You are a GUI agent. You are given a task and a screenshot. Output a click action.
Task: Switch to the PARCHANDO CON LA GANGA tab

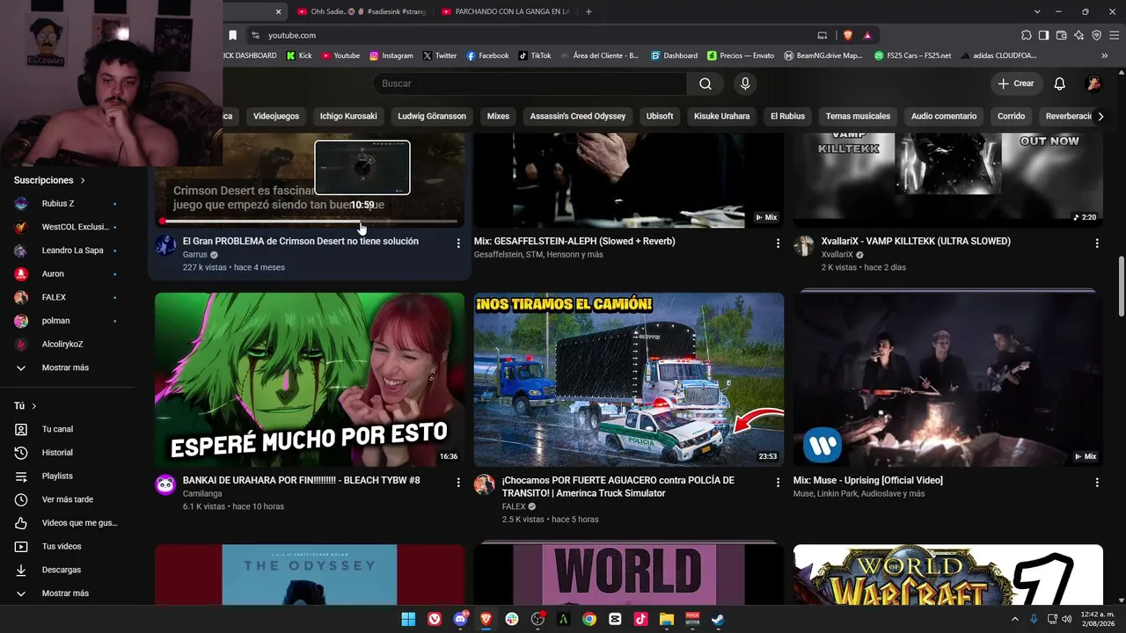pos(506,11)
